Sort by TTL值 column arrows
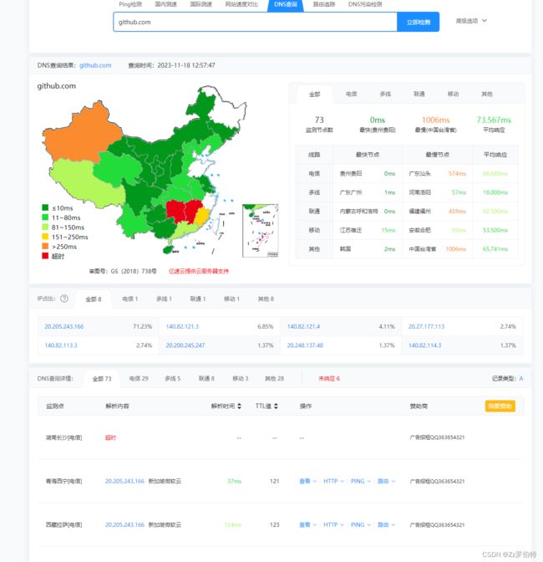Viewport: 543px width, 562px height. pyautogui.click(x=276, y=406)
